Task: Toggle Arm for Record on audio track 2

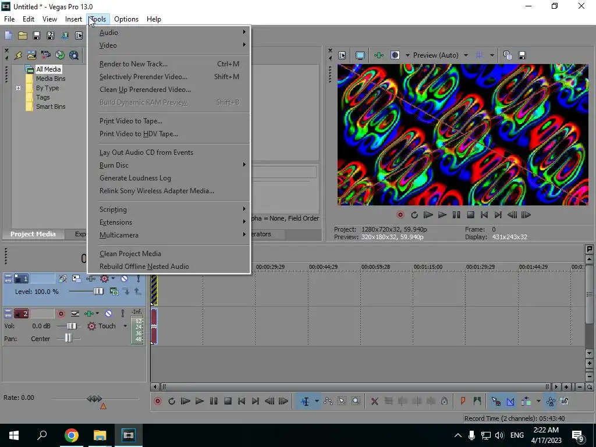Action: [x=61, y=314]
